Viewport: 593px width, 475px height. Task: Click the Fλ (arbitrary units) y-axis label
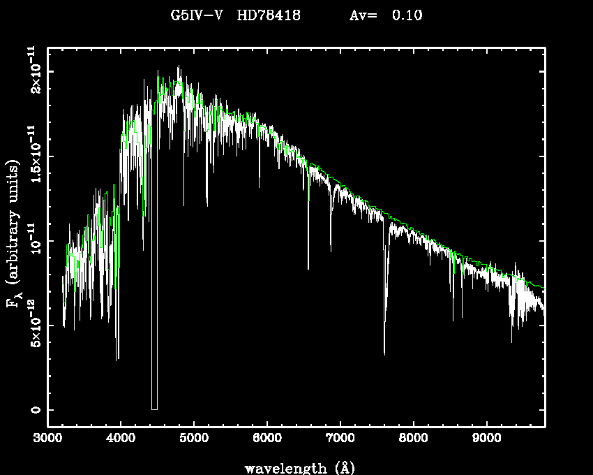pos(14,234)
